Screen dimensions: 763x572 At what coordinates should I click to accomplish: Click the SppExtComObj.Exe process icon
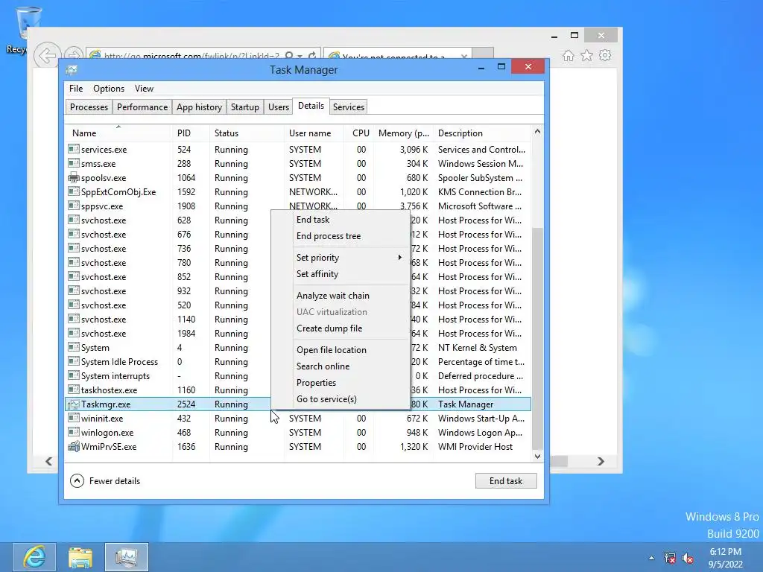(x=74, y=191)
